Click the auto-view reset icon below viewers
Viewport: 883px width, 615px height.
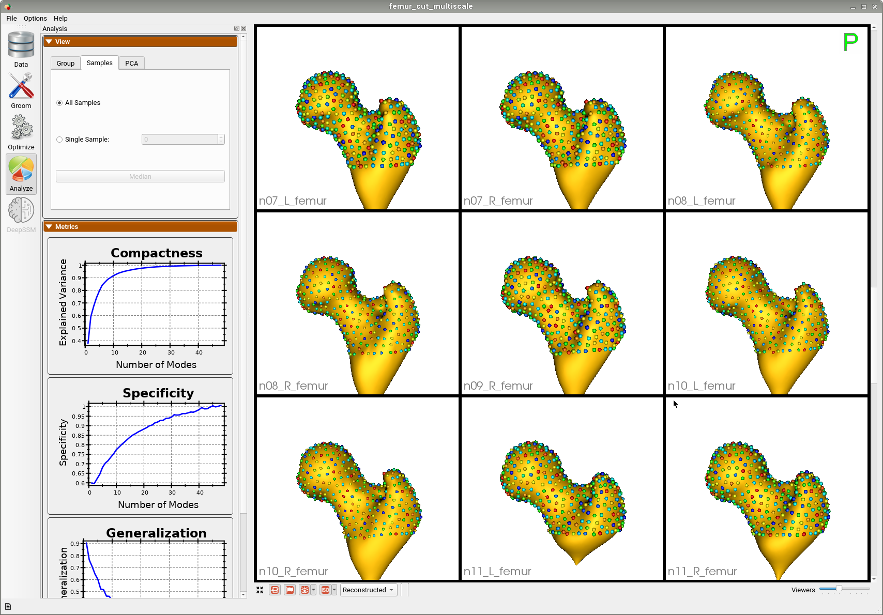point(260,590)
